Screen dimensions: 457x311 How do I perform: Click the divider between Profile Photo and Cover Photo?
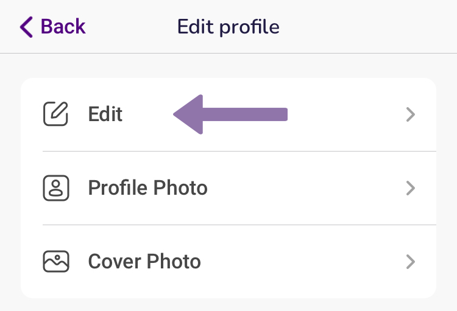[x=239, y=225]
